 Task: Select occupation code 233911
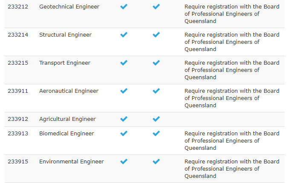[18, 91]
